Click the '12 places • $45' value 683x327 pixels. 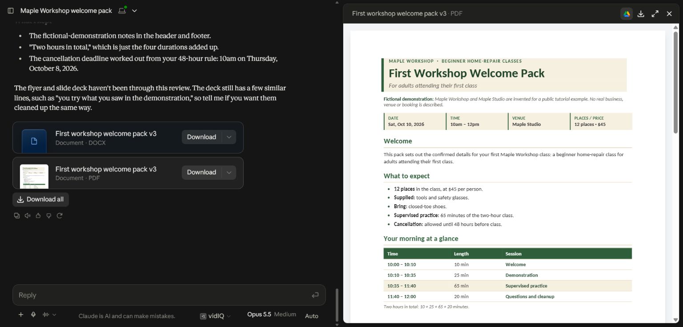click(590, 124)
